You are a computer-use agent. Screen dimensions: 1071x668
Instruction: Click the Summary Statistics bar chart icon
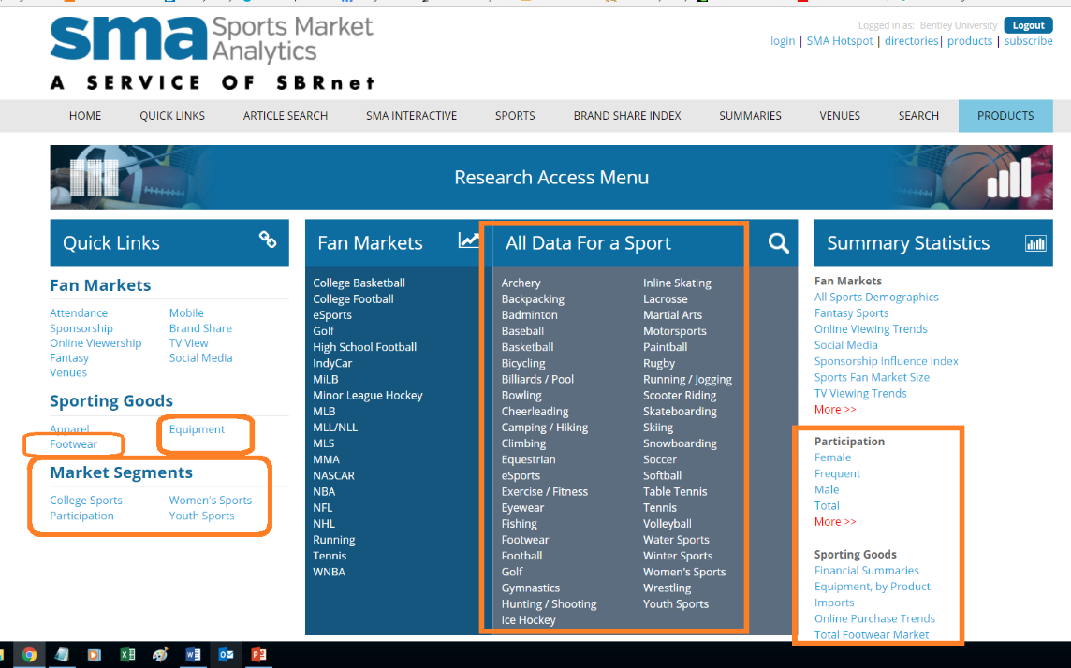pyautogui.click(x=1035, y=243)
